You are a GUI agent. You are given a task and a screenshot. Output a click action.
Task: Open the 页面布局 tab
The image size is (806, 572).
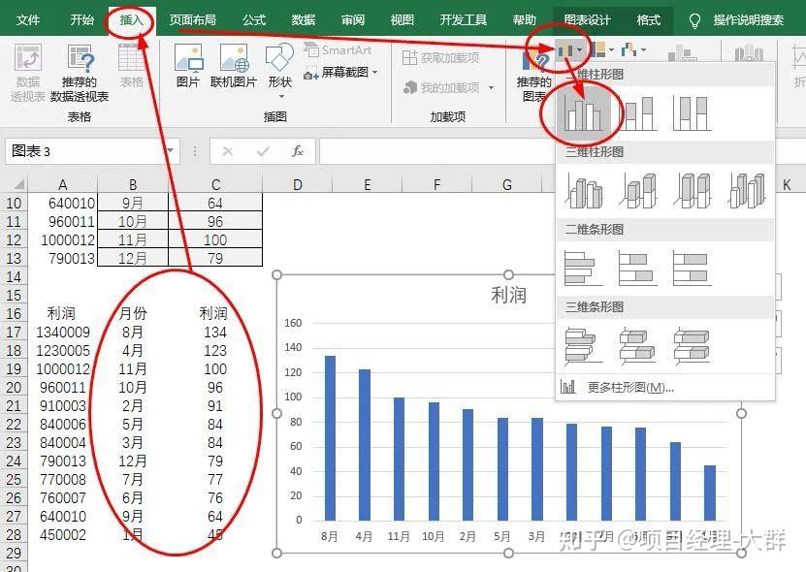193,20
